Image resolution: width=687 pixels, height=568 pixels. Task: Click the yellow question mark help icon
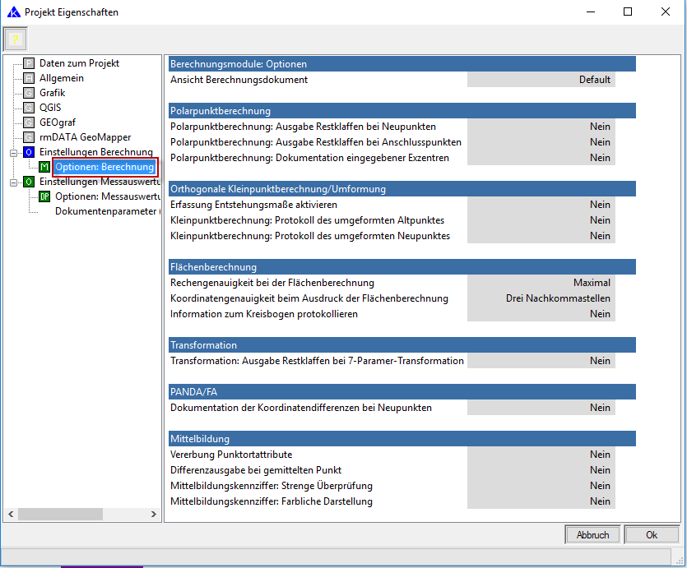16,39
